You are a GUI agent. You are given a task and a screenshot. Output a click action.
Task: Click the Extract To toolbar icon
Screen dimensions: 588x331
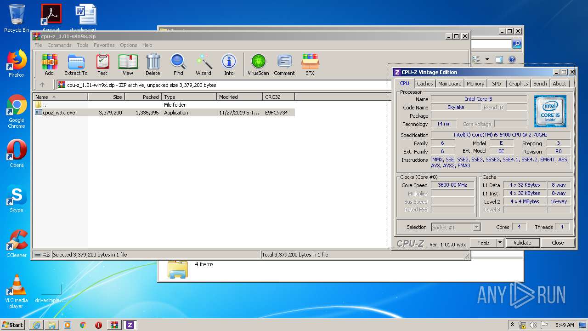[76, 64]
